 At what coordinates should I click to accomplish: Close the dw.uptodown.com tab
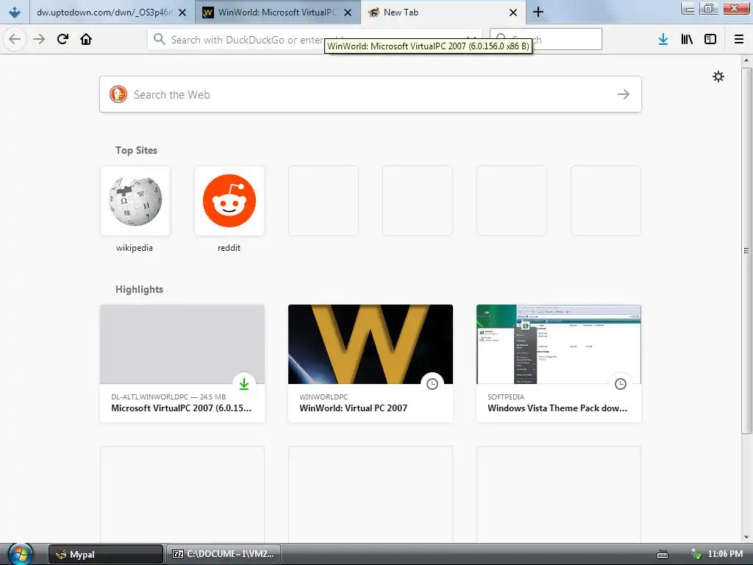[x=182, y=13]
